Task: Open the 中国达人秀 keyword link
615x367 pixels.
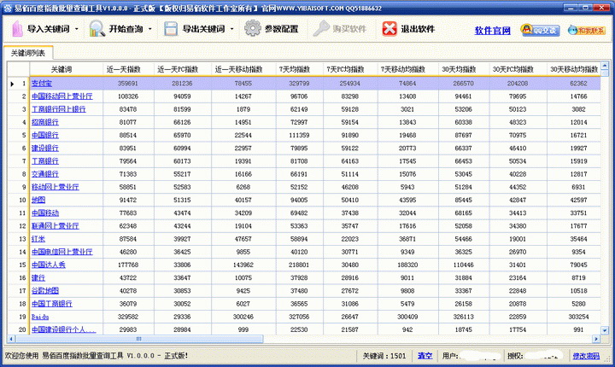Action: coord(49,265)
